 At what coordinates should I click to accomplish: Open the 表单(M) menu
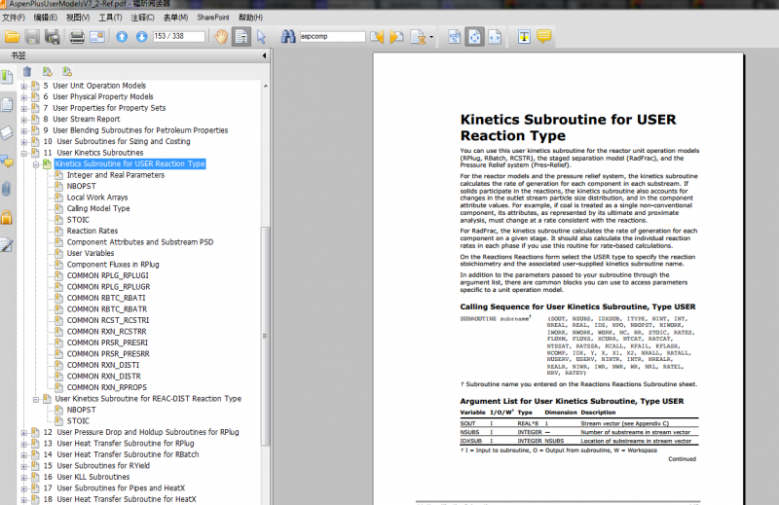176,18
